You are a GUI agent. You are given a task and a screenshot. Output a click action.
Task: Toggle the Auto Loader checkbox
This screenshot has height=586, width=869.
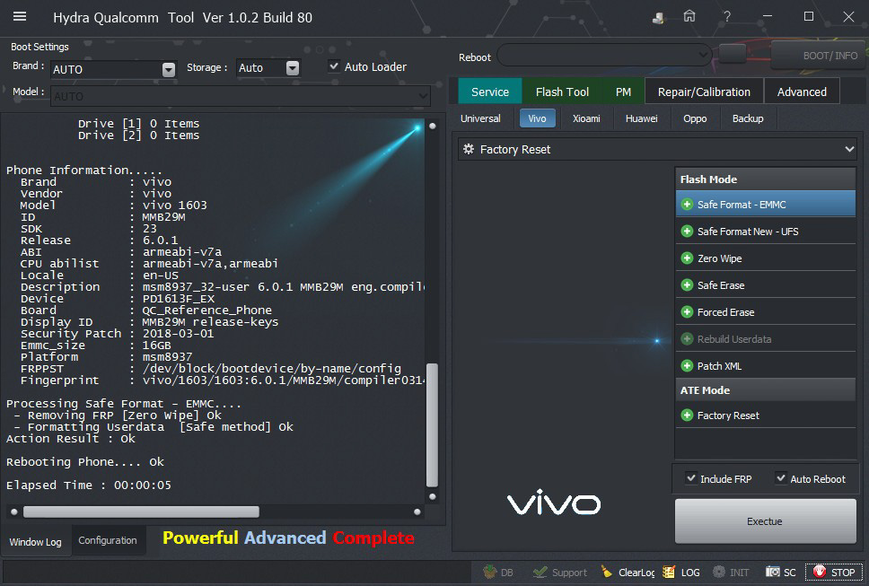334,66
